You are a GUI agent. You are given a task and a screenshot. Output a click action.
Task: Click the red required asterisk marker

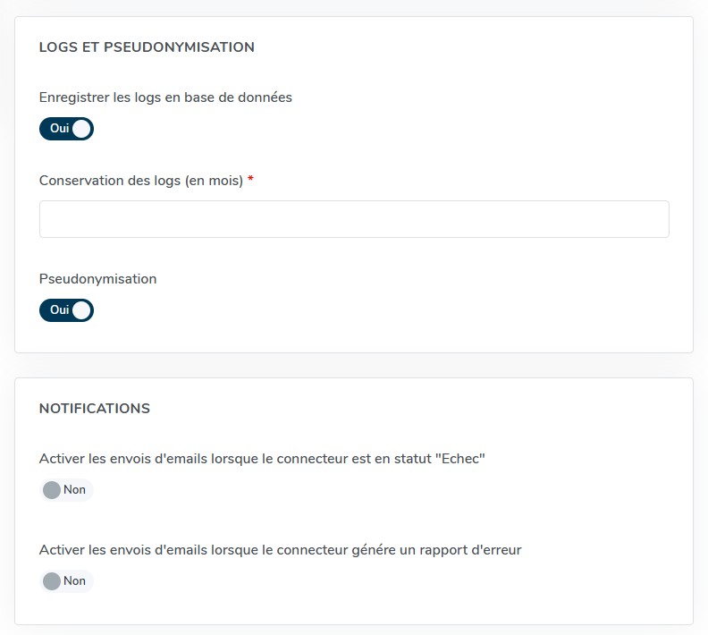click(250, 180)
